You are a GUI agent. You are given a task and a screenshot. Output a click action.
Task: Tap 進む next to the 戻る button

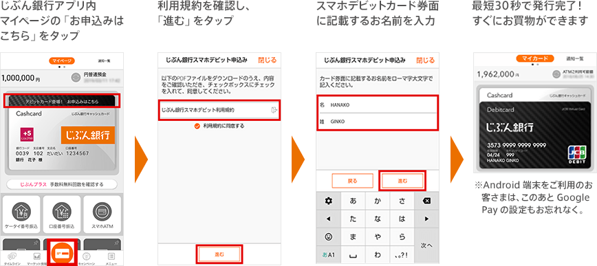[x=402, y=181]
